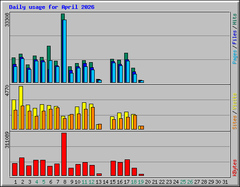
Task: Click day 13 on the x-axis
Action: 98,182
